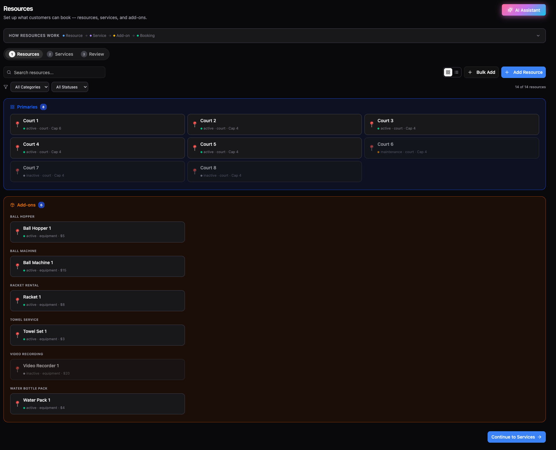Click the search magnifier icon
The height and width of the screenshot is (450, 556).
pyautogui.click(x=9, y=72)
